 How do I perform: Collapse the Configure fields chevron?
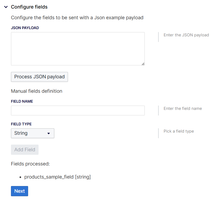[6, 7]
